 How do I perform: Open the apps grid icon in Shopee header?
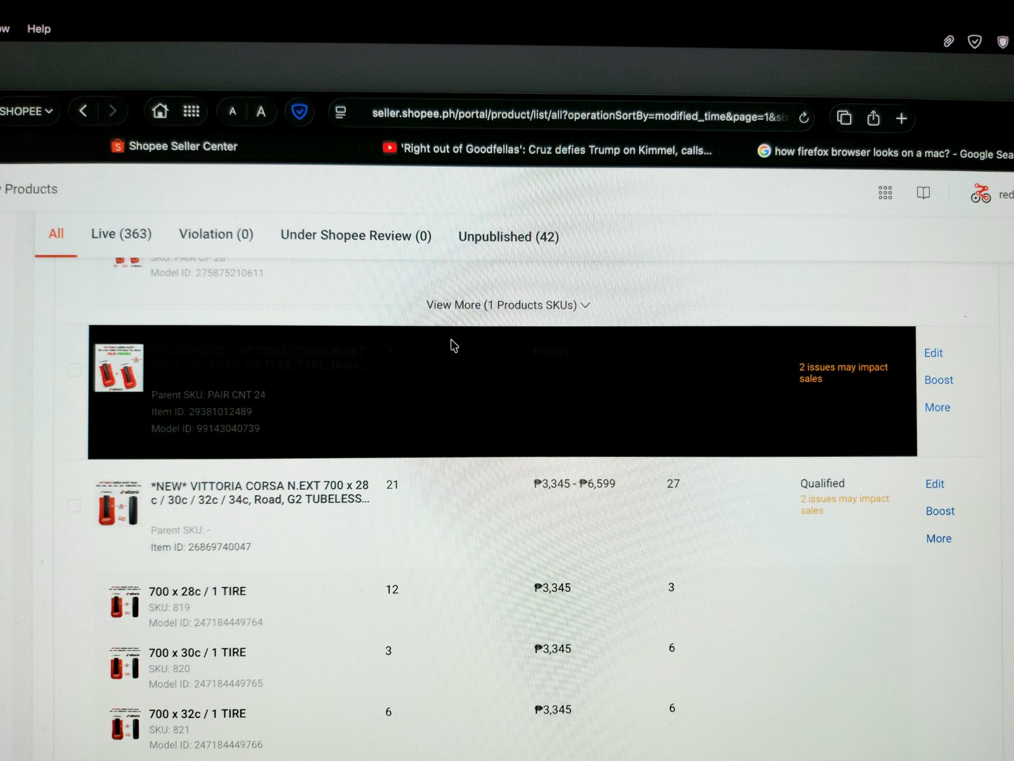coord(885,193)
